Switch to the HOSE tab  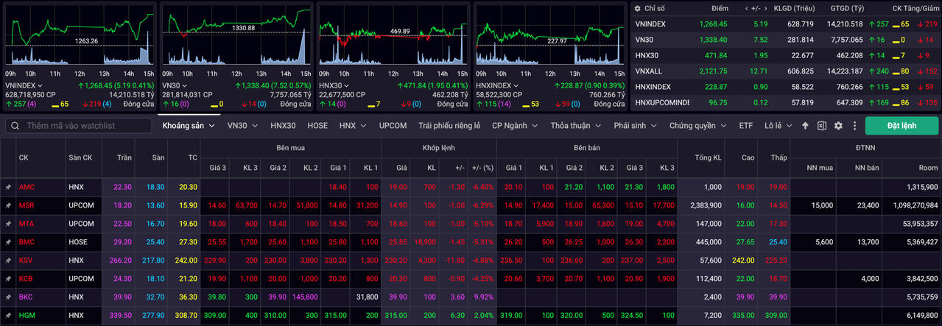click(317, 126)
